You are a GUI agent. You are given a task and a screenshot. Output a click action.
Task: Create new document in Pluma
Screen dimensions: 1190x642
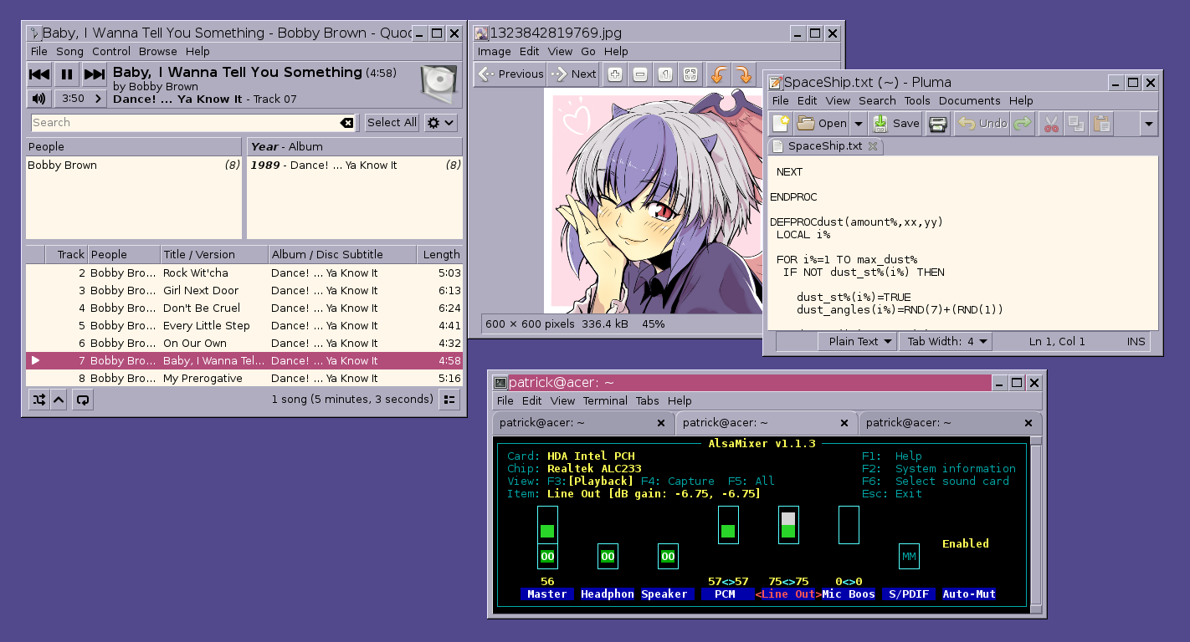781,124
